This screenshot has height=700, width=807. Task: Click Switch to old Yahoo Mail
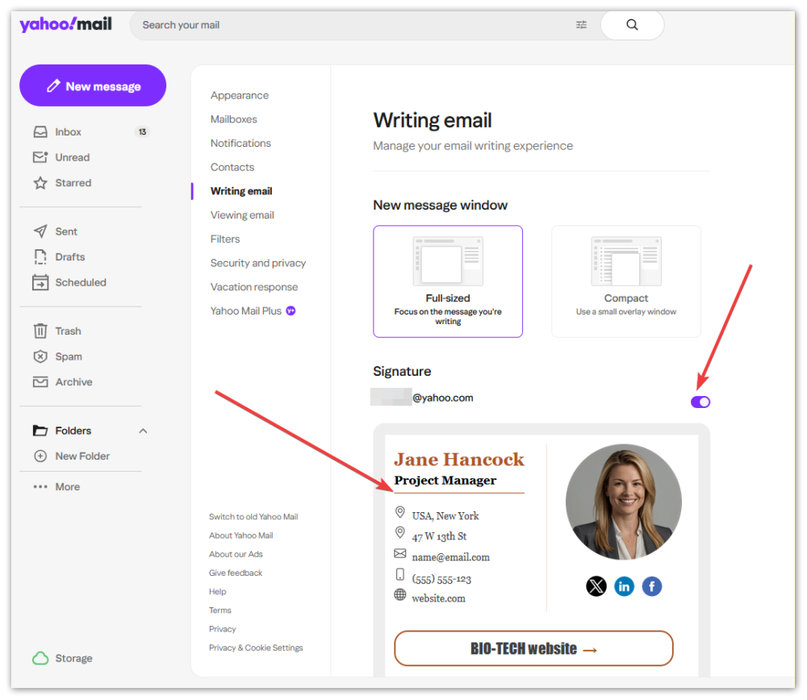coord(253,516)
